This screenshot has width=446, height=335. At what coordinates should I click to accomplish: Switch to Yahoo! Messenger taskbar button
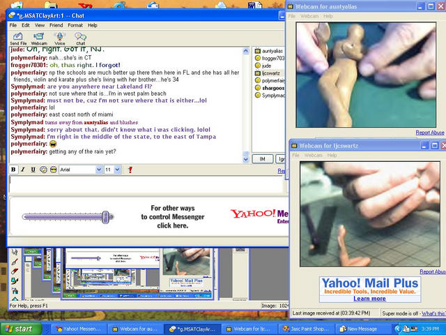click(x=79, y=329)
